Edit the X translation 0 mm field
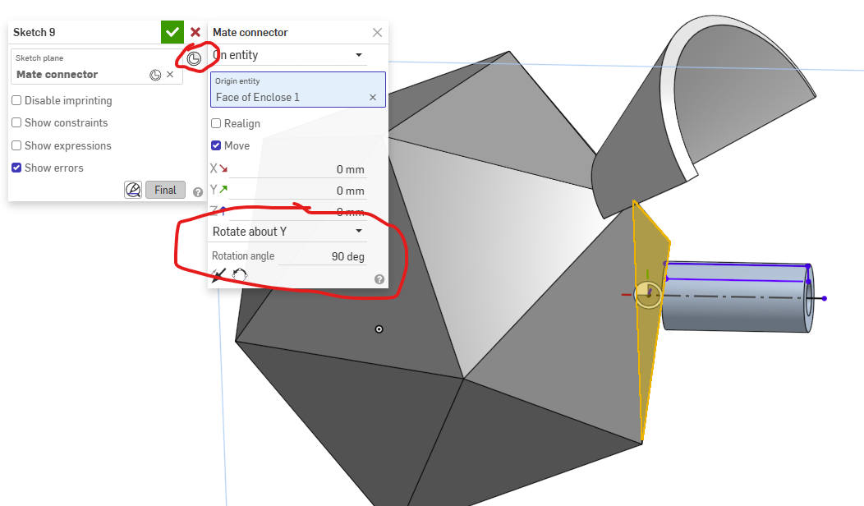 tap(297, 169)
